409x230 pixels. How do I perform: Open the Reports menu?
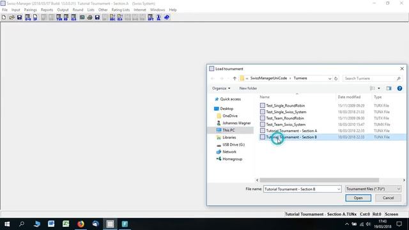pyautogui.click(x=47, y=10)
